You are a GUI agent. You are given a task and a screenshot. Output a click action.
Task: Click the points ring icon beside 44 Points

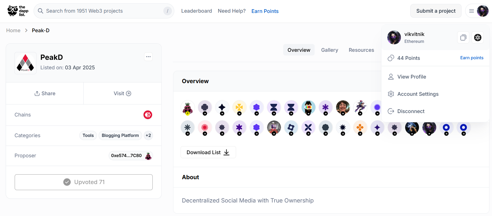391,58
